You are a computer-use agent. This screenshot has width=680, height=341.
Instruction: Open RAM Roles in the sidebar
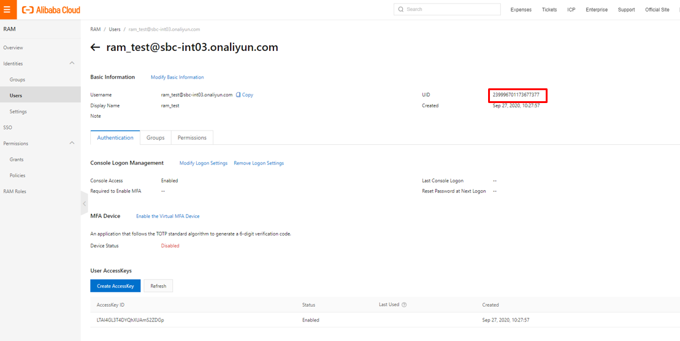40,191
